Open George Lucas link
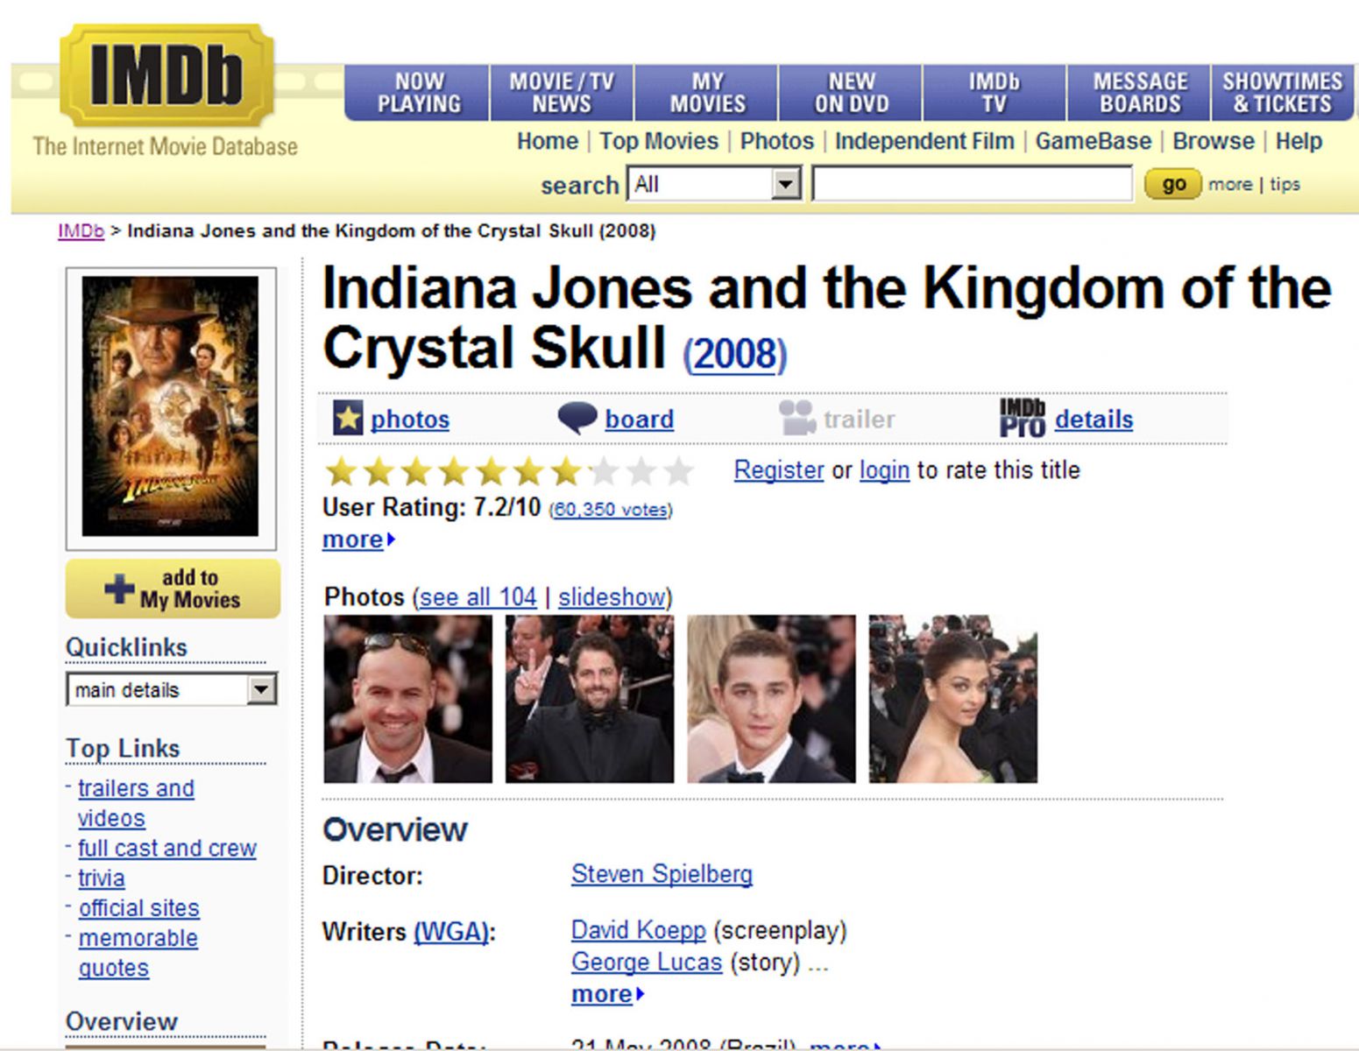The height and width of the screenshot is (1051, 1359). click(647, 962)
